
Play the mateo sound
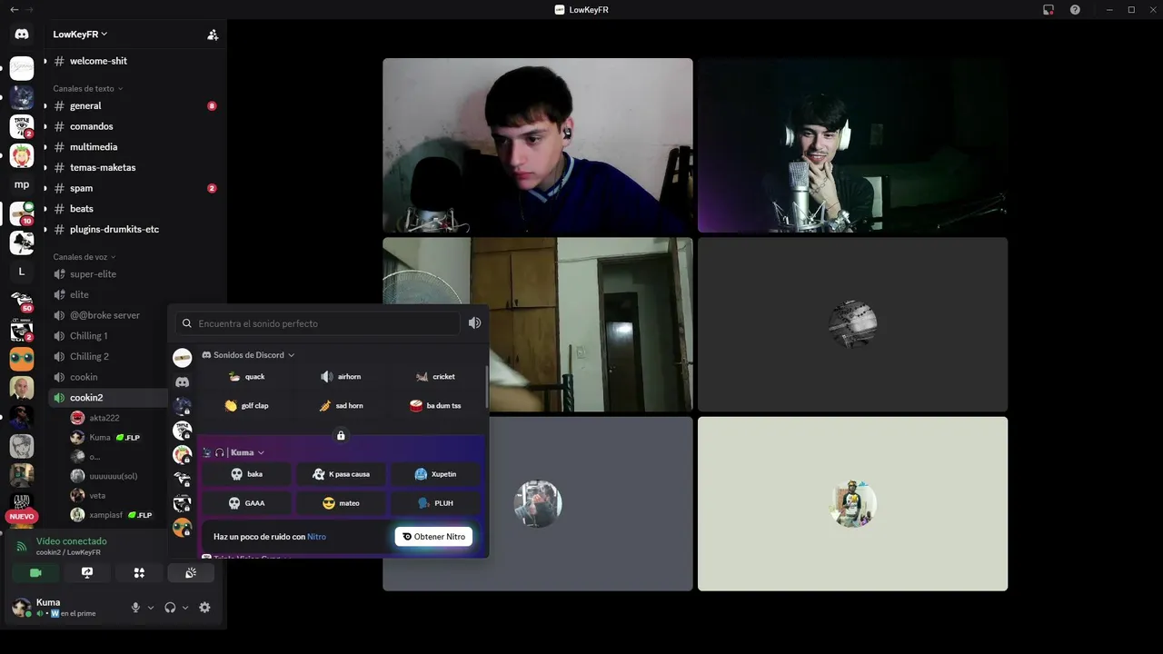point(341,503)
